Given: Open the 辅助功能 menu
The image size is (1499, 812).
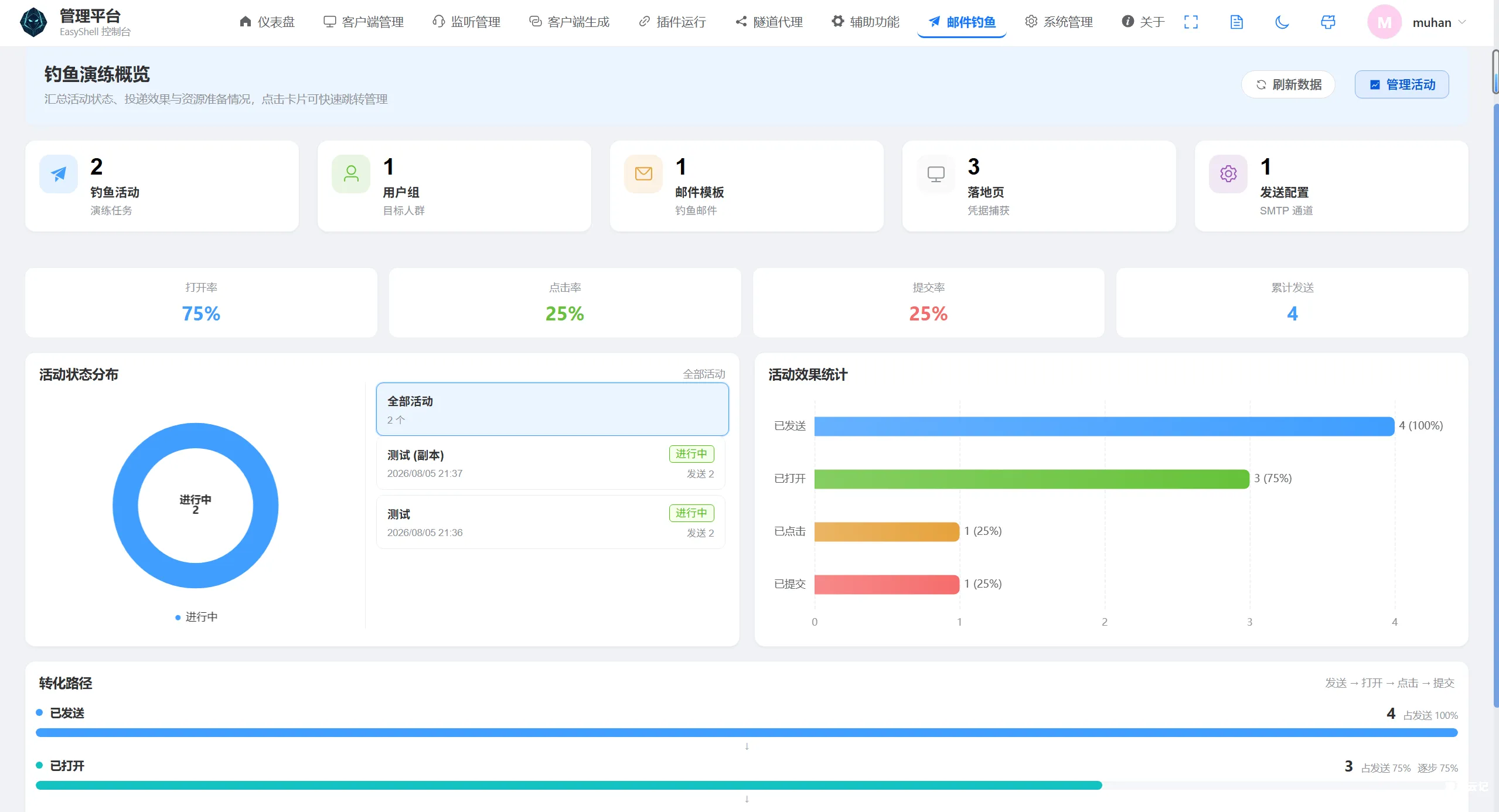Looking at the screenshot, I should (866, 22).
